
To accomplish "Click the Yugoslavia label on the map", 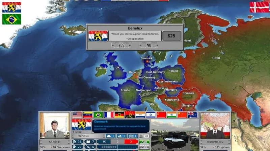I will 172,99.
